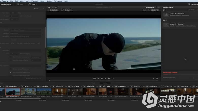Click the Tape icon in toolbar
Viewport: 198px width, 111px height.
pos(18,4)
